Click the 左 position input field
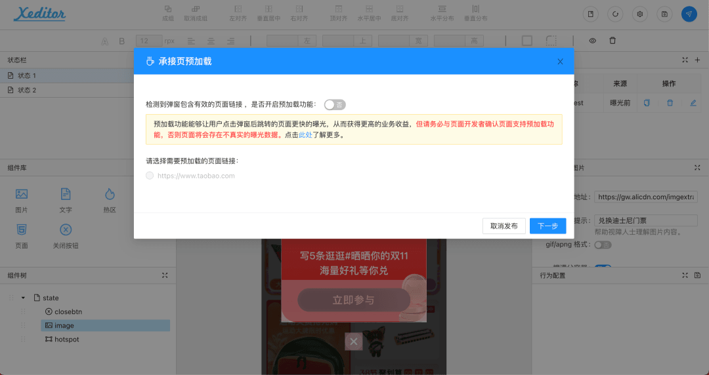709x375 pixels. 282,41
